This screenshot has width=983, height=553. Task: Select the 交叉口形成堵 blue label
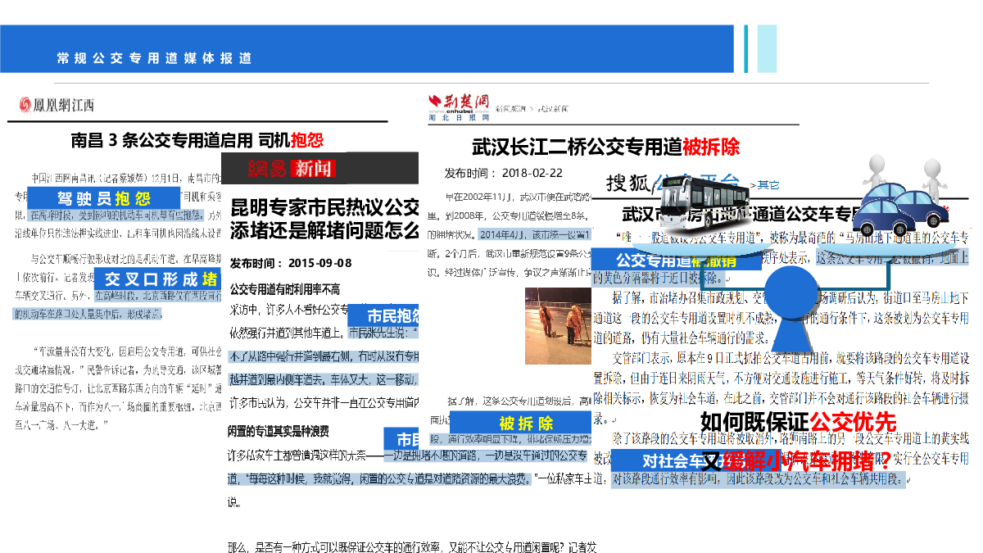[156, 278]
